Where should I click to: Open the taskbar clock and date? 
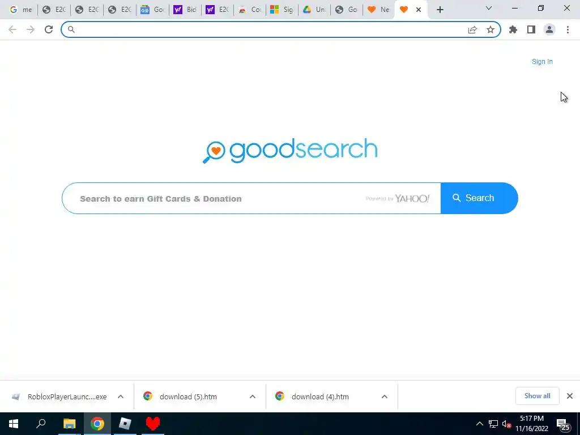[x=531, y=424]
